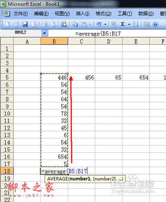Image resolution: width=166 pixels, height=202 pixels.
Task: Expand the AutoSum functions dropdown arrow
Action: coord(129,24)
